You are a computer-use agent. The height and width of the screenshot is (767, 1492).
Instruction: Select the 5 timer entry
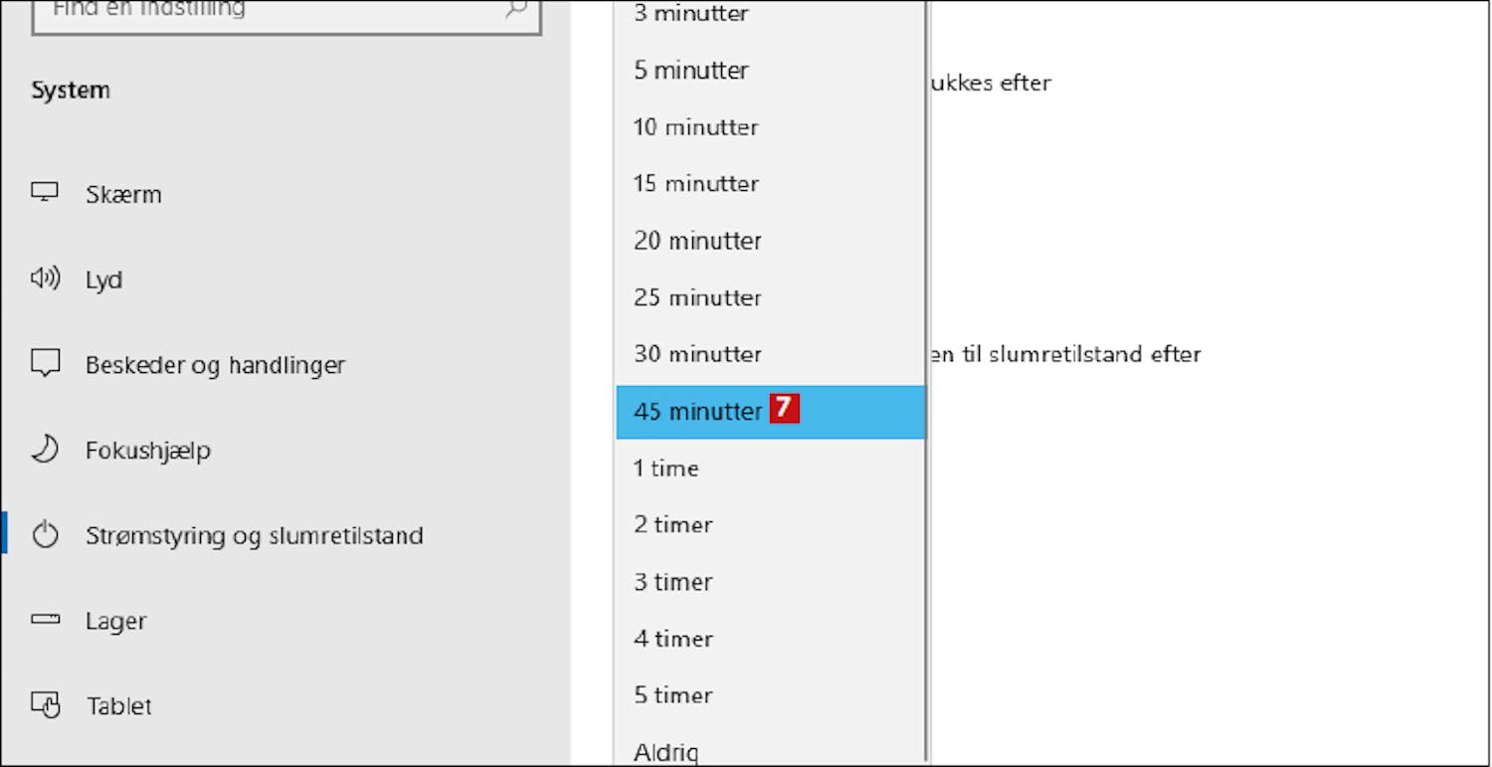coord(771,694)
